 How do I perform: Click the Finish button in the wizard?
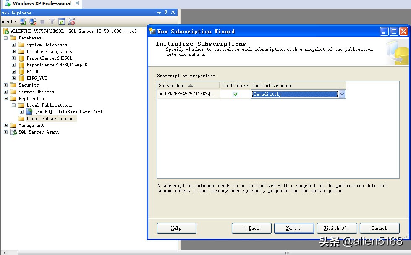[337, 228]
